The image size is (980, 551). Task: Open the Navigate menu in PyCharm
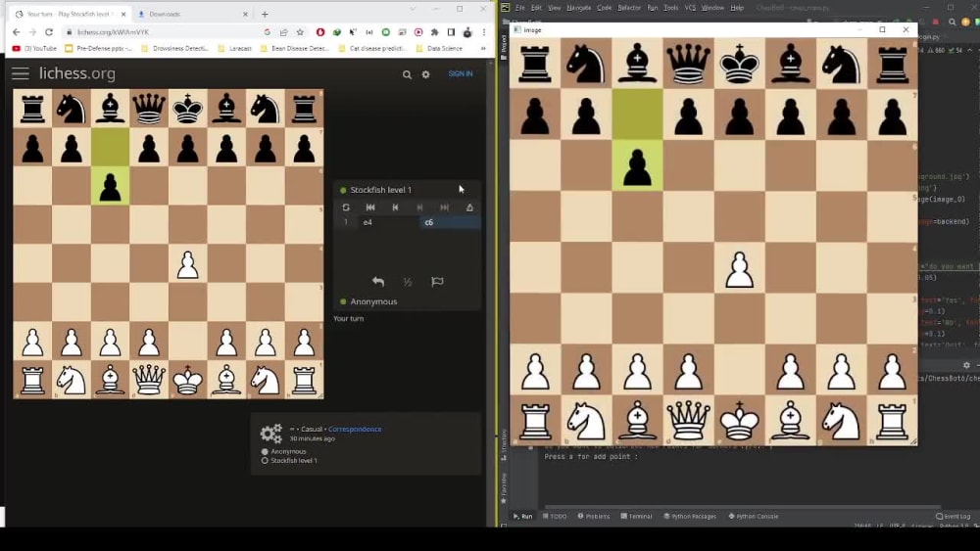(x=579, y=8)
